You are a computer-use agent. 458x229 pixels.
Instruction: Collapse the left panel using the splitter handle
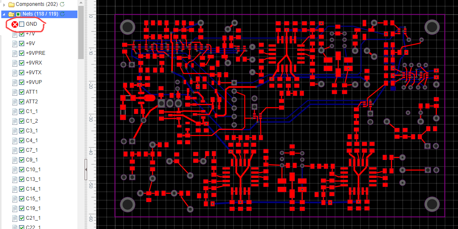86,169
